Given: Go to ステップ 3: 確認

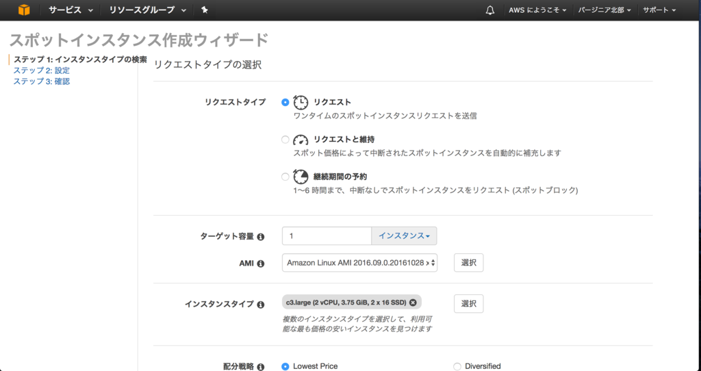Looking at the screenshot, I should point(41,81).
